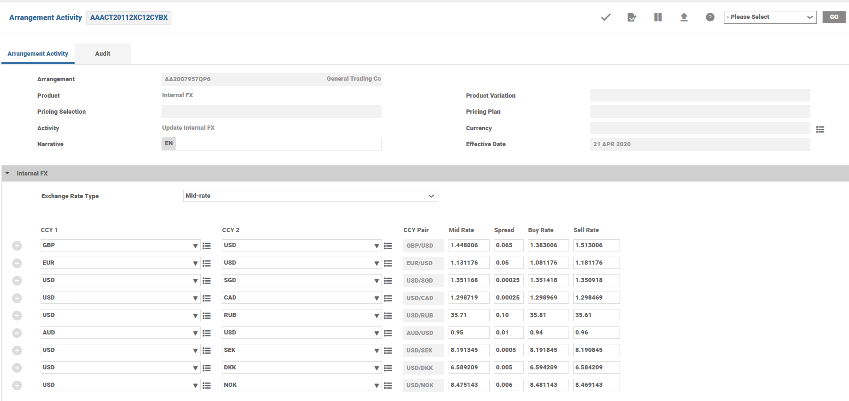The image size is (849, 401).
Task: Click the upload arrow icon in toolbar
Action: point(684,17)
